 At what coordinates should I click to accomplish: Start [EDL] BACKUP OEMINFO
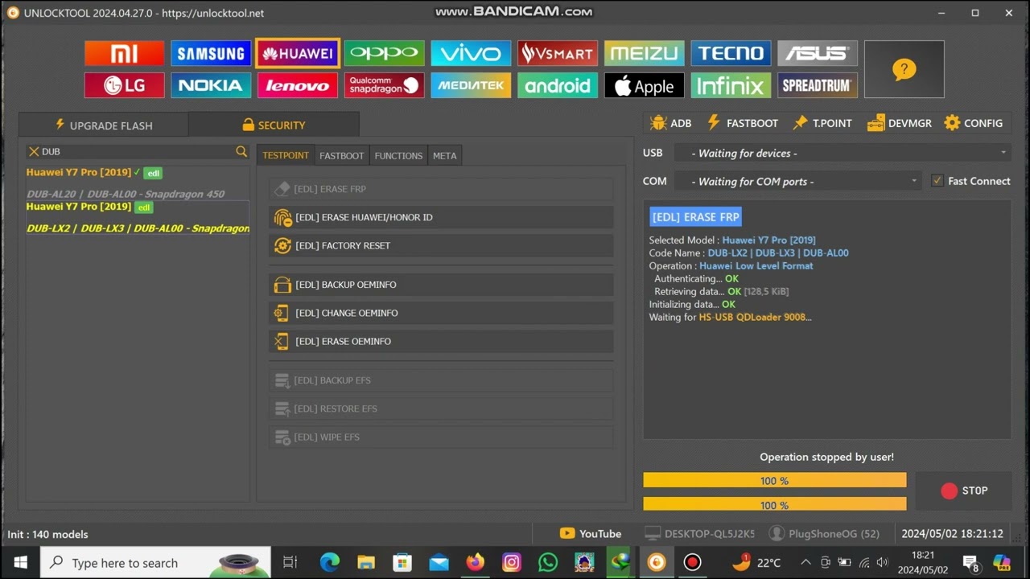(441, 285)
